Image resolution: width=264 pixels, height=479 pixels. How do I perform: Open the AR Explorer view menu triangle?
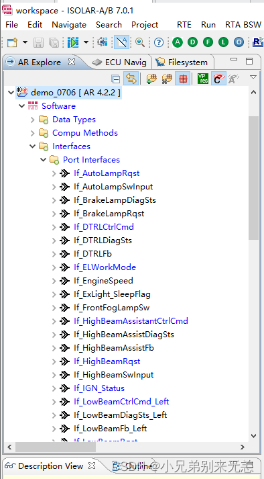(x=253, y=77)
